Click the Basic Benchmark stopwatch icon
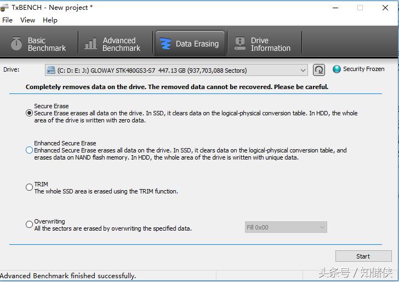Image resolution: width=399 pixels, height=282 pixels. [16, 44]
